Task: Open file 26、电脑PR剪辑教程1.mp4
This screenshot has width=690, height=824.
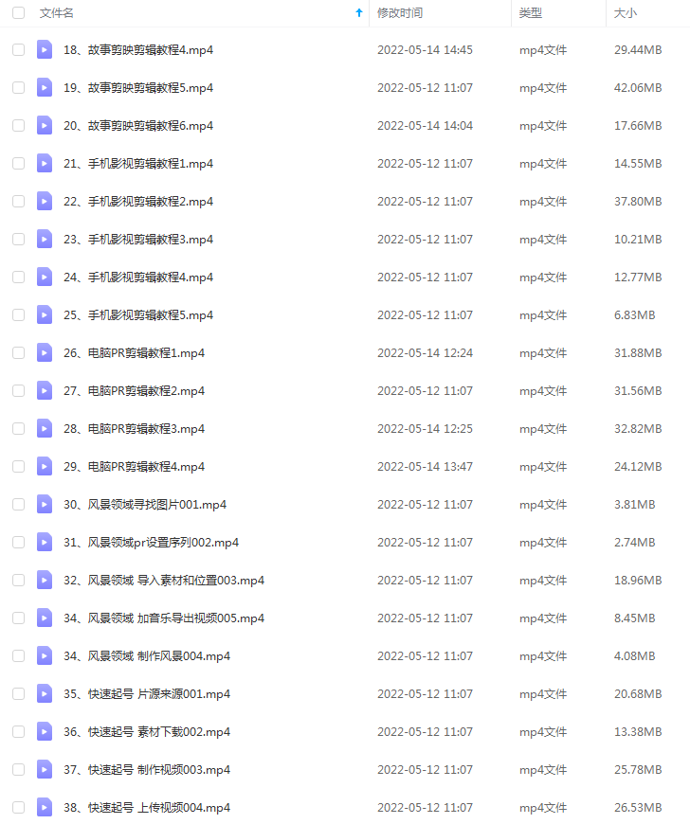Action: pos(134,352)
